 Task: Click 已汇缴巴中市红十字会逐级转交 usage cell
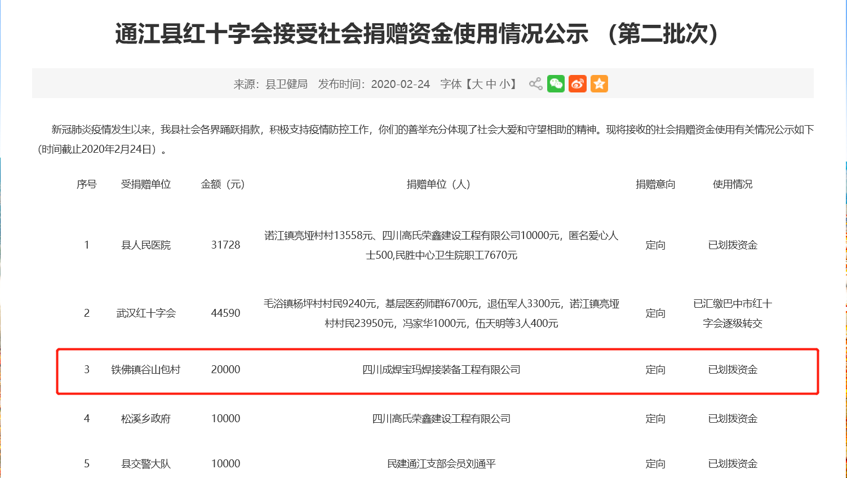click(x=733, y=313)
